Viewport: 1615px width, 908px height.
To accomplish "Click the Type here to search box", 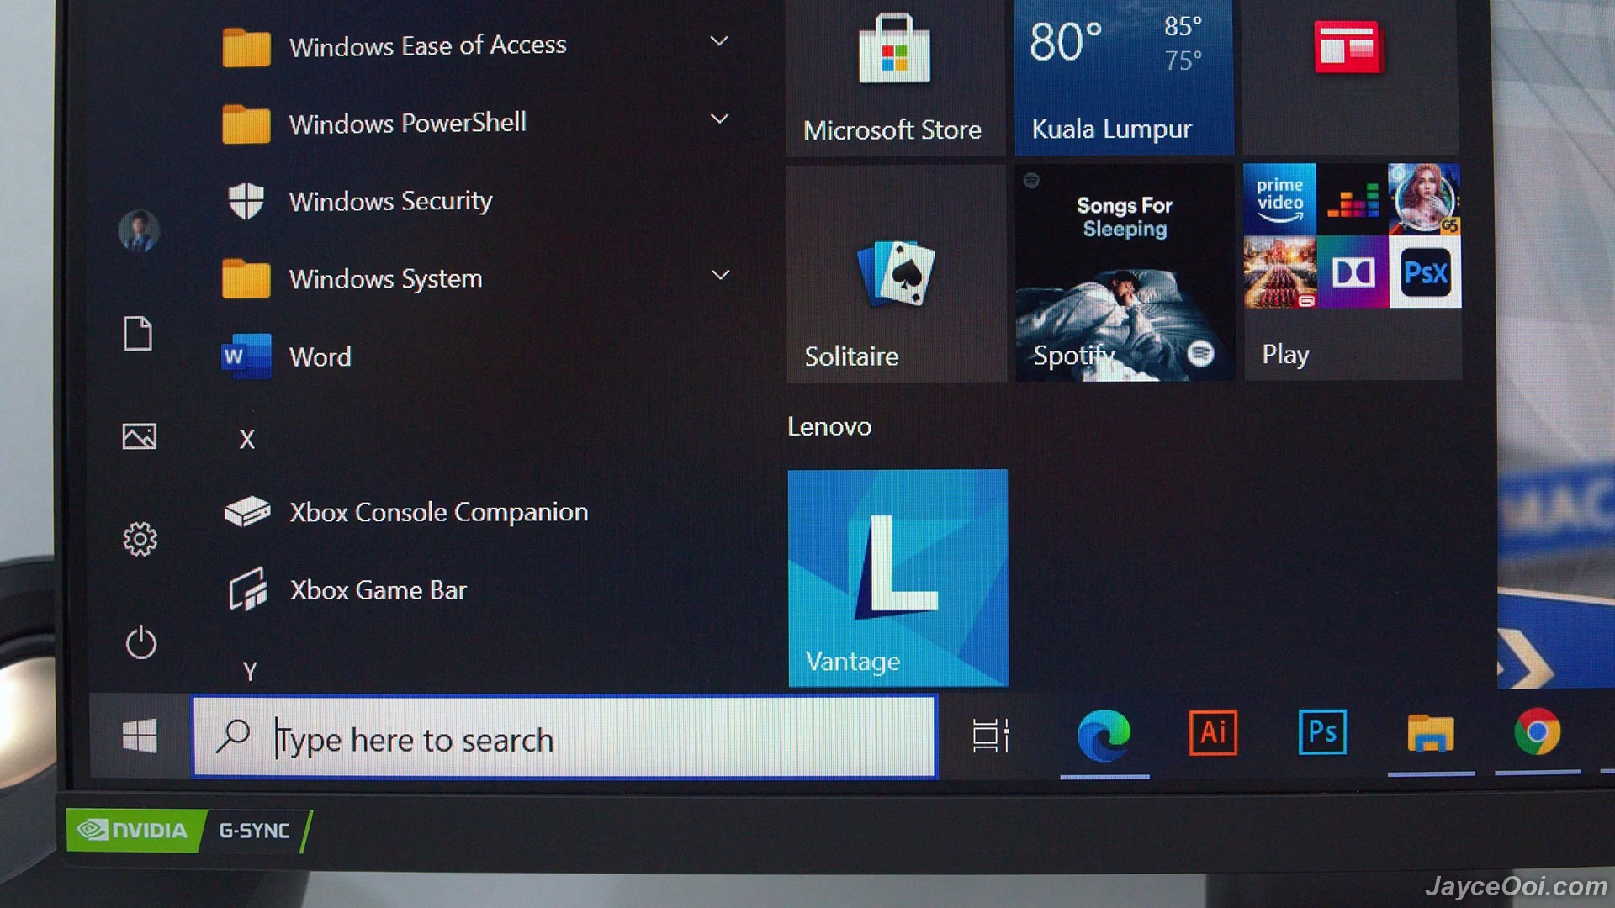I will tap(564, 737).
